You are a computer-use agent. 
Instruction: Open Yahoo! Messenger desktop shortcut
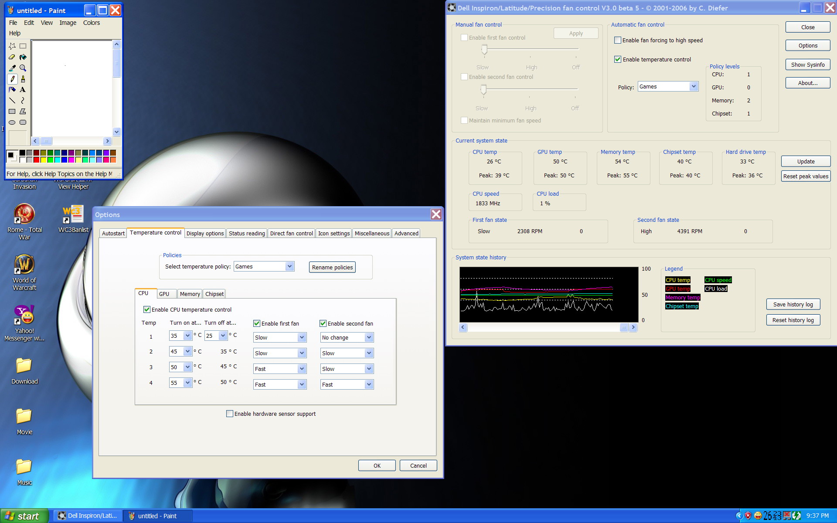point(24,323)
